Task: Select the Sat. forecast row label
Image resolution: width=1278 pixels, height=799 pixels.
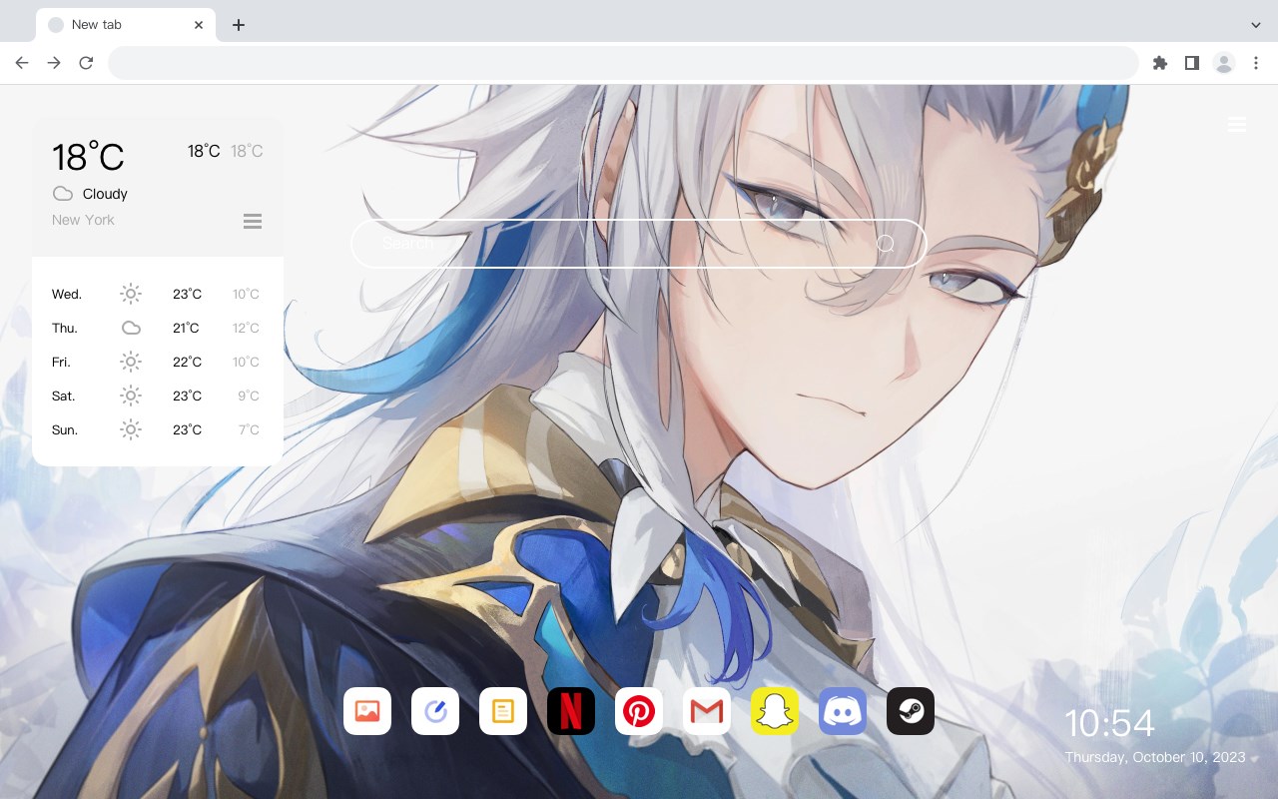Action: pyautogui.click(x=64, y=396)
